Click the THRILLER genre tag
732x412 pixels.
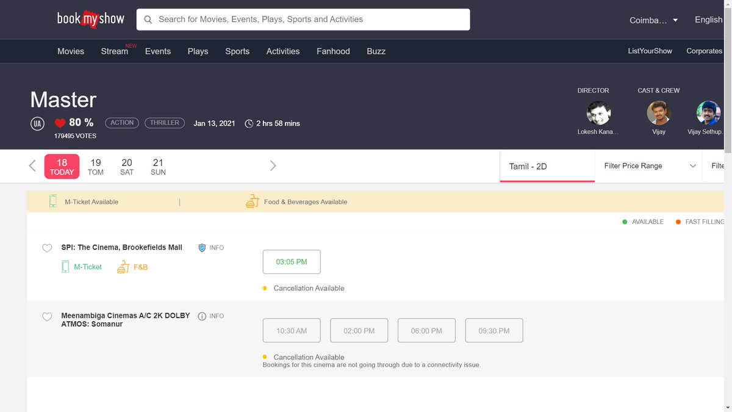click(x=165, y=123)
